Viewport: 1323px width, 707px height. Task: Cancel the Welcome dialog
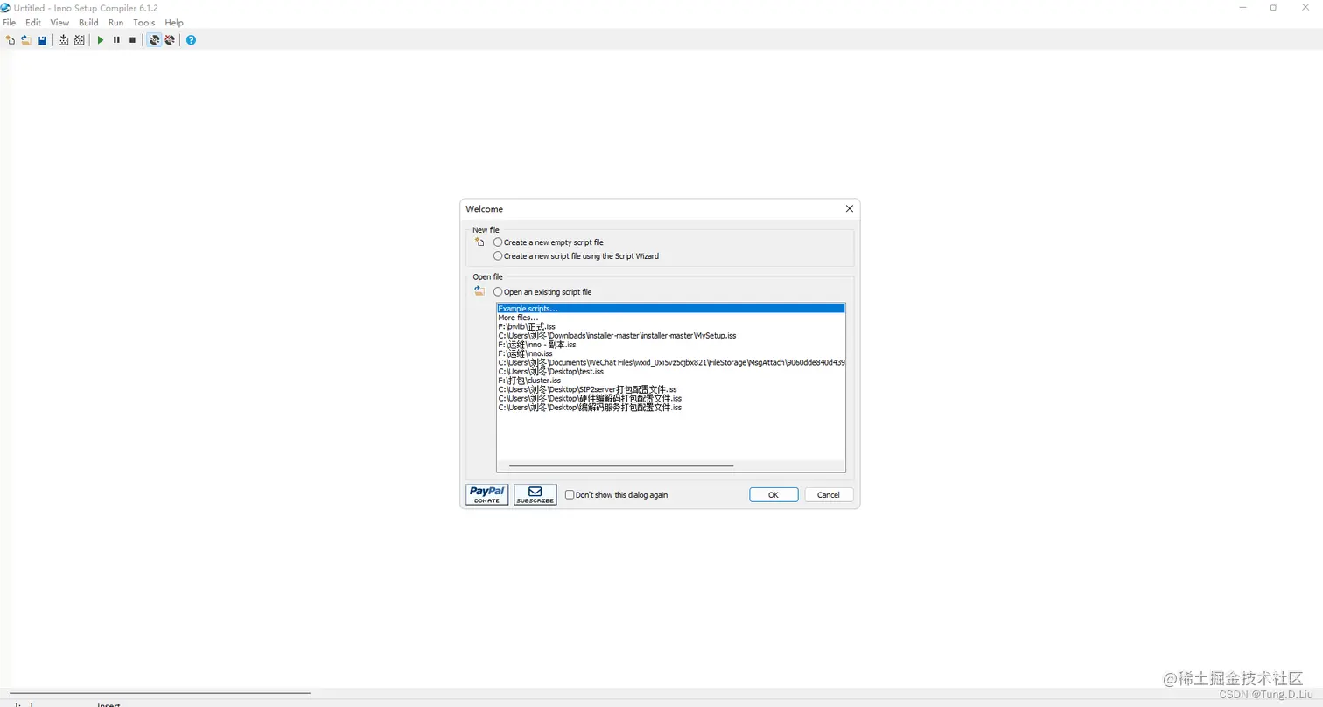point(829,495)
